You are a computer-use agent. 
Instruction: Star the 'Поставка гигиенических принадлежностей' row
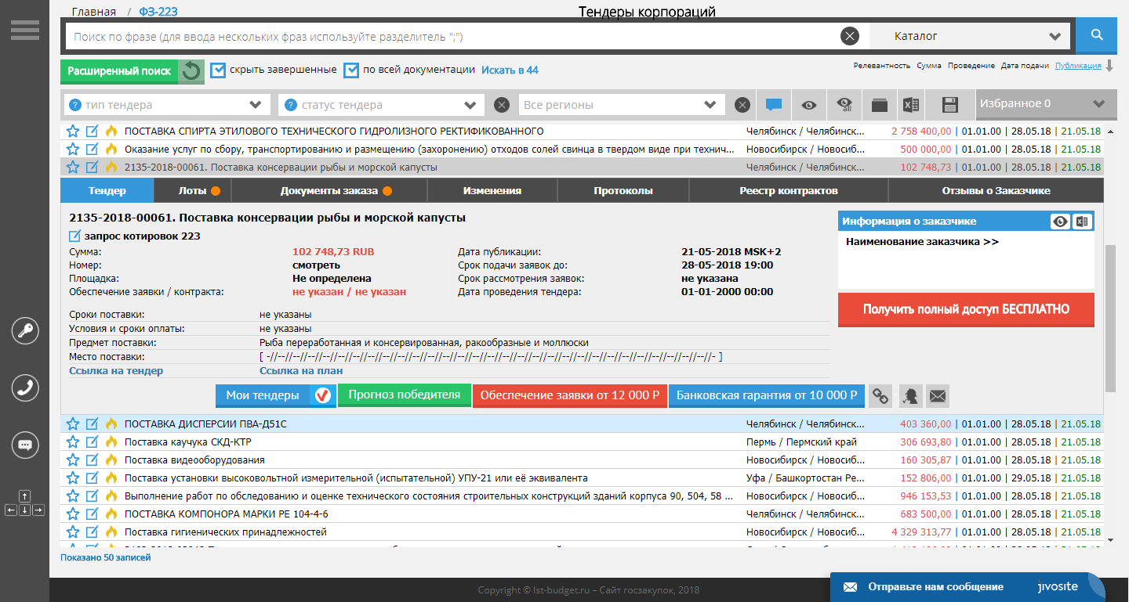pyautogui.click(x=73, y=532)
